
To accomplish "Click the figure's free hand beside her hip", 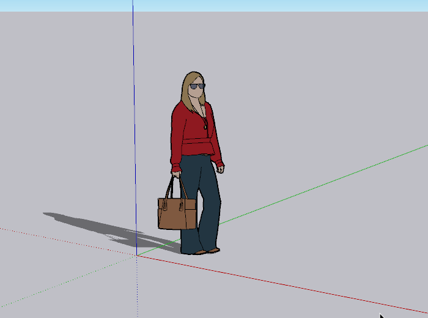I will pyautogui.click(x=220, y=168).
